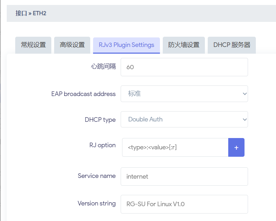Select the RJv3 Plugin Settings tab
276x221 pixels.
click(126, 45)
